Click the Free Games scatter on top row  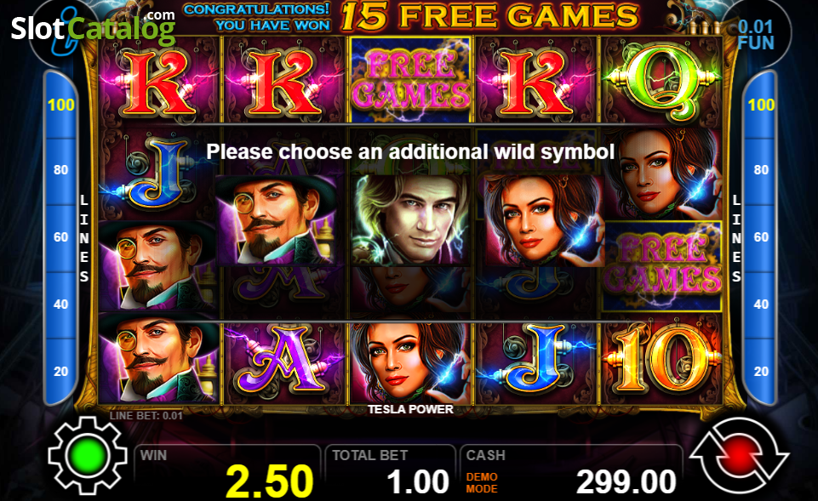point(410,79)
